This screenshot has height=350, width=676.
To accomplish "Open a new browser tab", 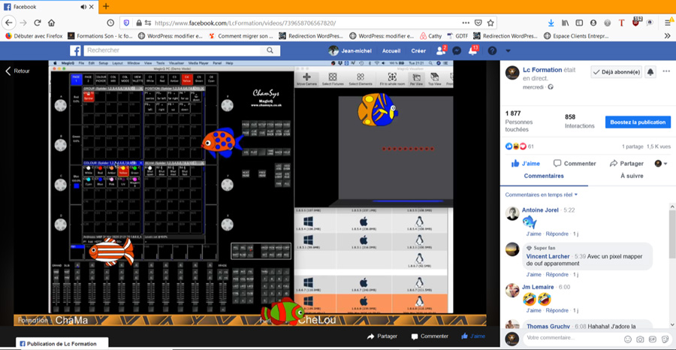I will (x=106, y=7).
